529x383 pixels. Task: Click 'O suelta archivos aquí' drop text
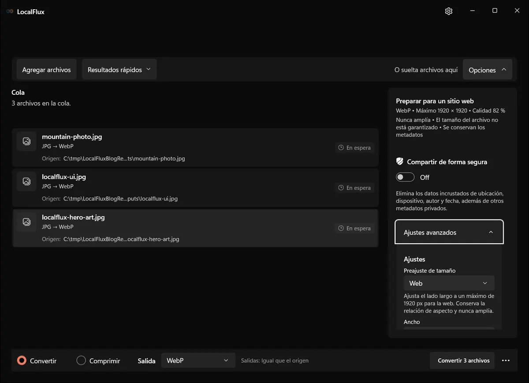(426, 70)
